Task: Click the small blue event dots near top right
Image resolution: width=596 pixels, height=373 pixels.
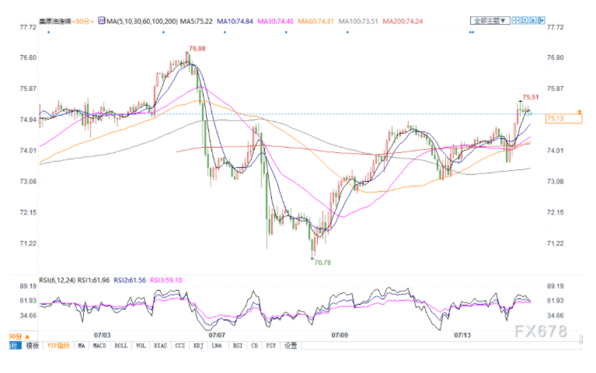Action: click(x=471, y=33)
